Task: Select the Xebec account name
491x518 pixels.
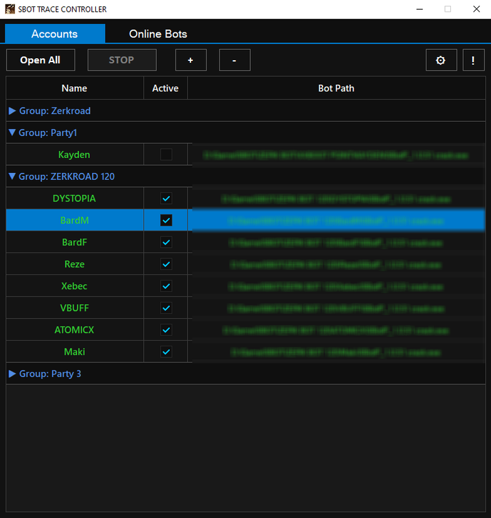Action: pyautogui.click(x=74, y=286)
